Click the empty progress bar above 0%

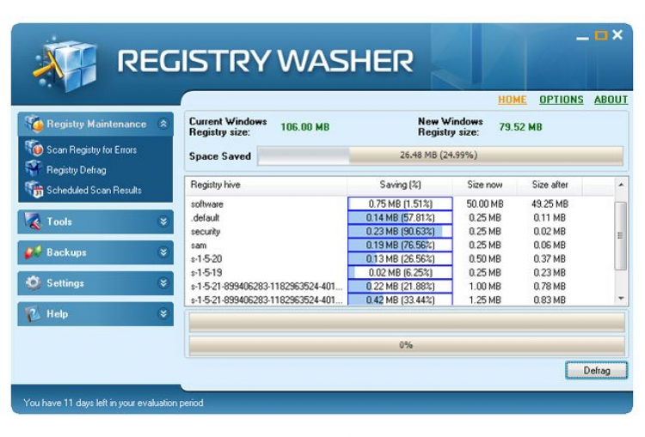click(407, 322)
